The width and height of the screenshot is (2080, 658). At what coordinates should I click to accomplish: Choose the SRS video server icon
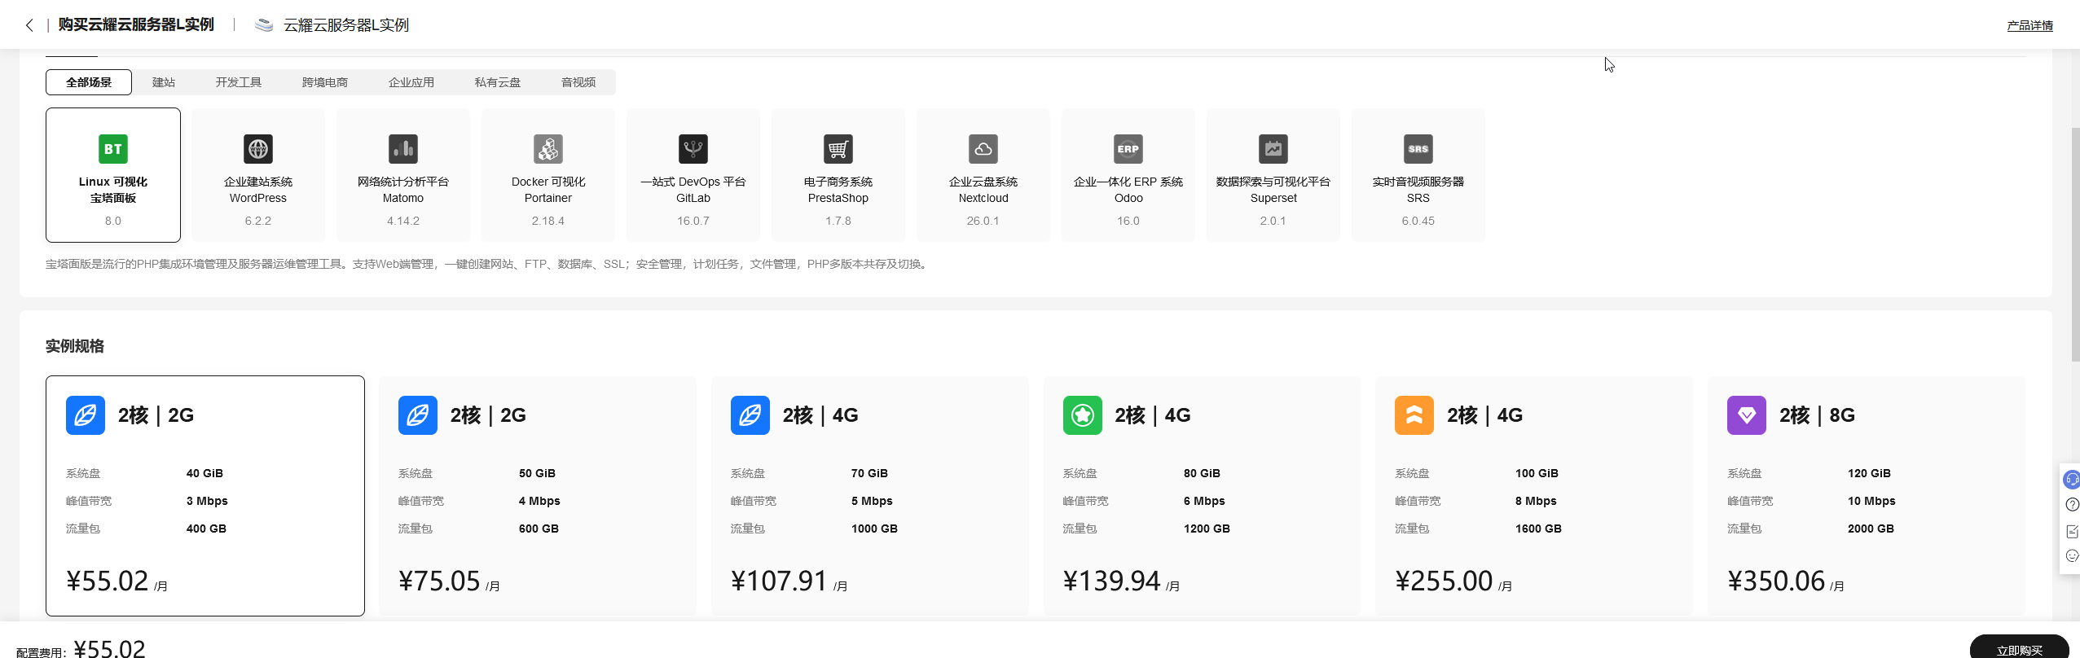(x=1418, y=149)
